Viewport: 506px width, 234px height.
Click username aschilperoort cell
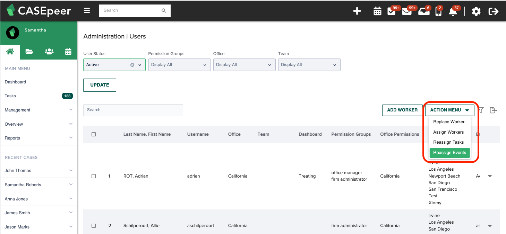coord(201,226)
